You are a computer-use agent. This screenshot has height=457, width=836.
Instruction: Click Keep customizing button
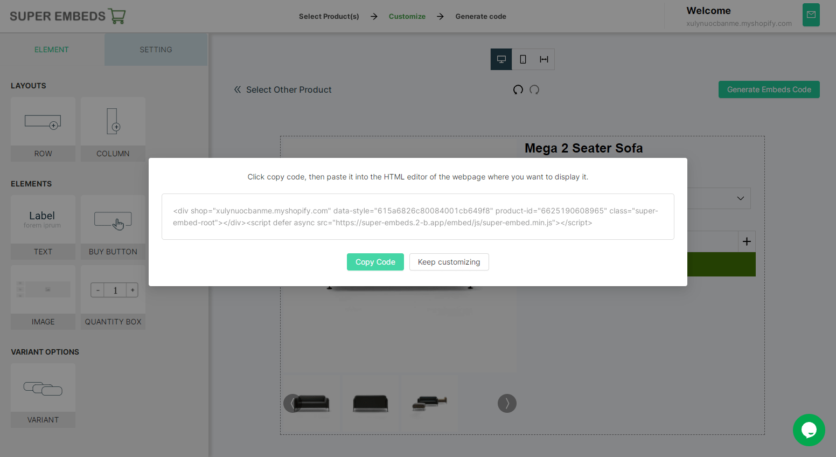coord(449,262)
